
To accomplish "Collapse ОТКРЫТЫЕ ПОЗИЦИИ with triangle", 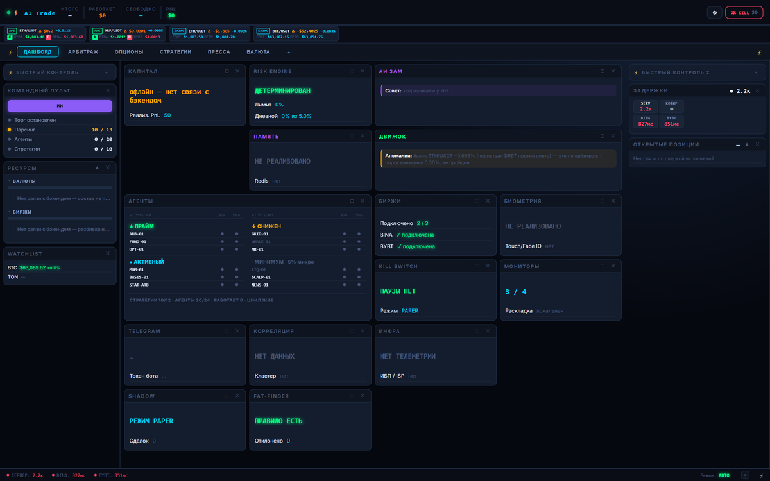I will point(748,144).
